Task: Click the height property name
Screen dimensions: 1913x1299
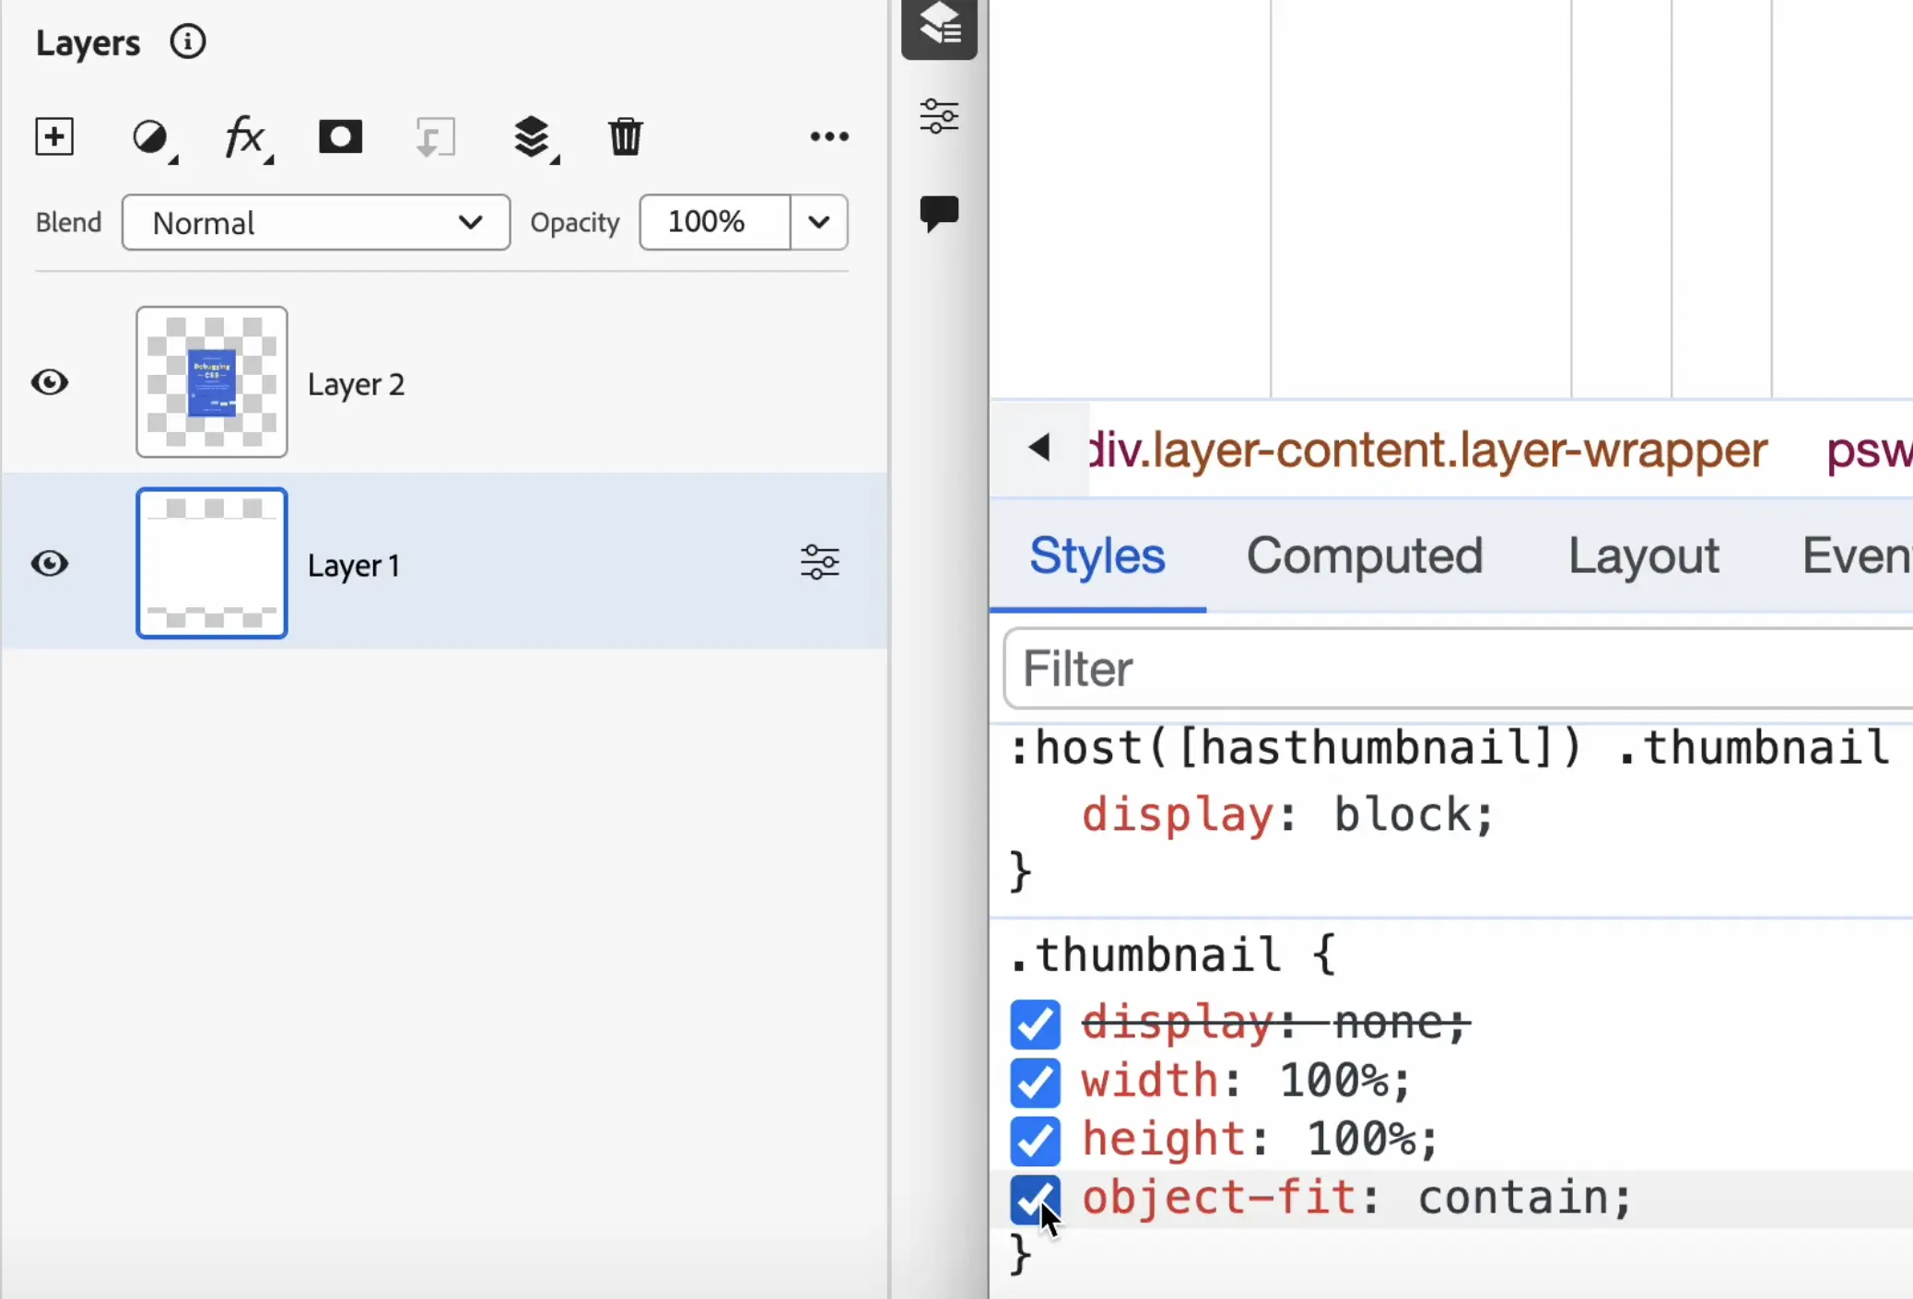Action: coord(1164,1140)
